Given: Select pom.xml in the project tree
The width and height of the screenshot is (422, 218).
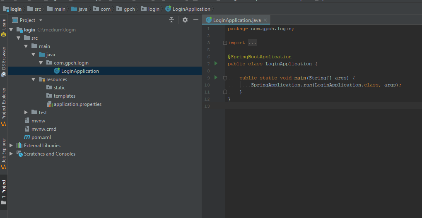Looking at the screenshot, I should tap(41, 137).
